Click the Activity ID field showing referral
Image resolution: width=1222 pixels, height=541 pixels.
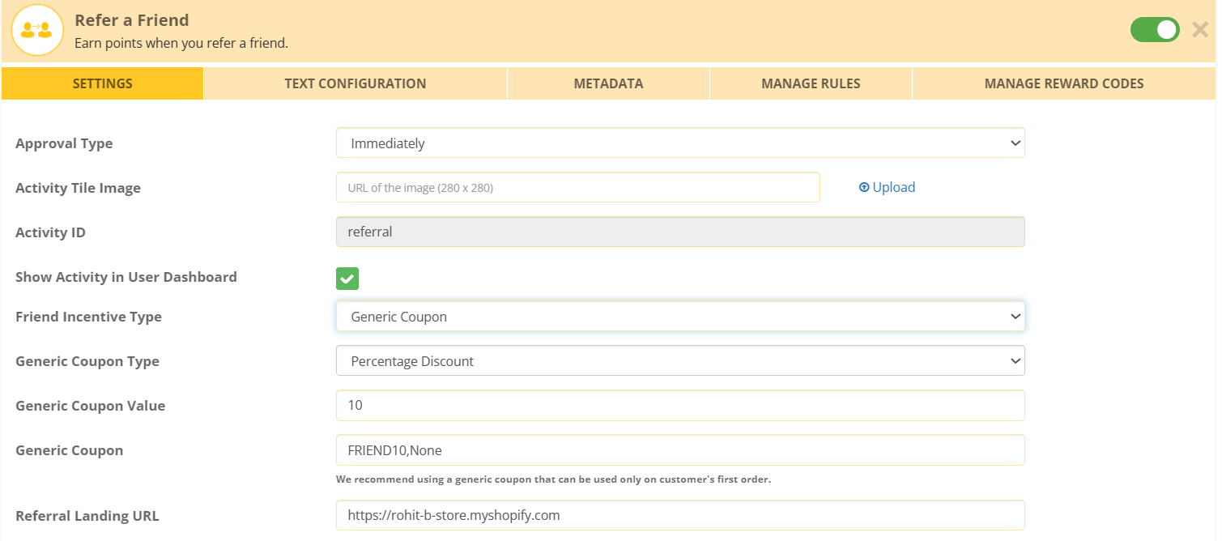[x=680, y=232]
